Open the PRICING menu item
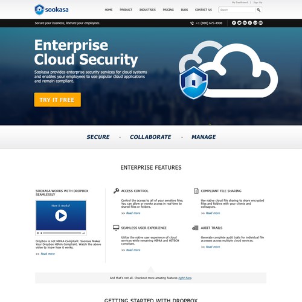Viewport: 302px width, 302px height. click(x=169, y=10)
